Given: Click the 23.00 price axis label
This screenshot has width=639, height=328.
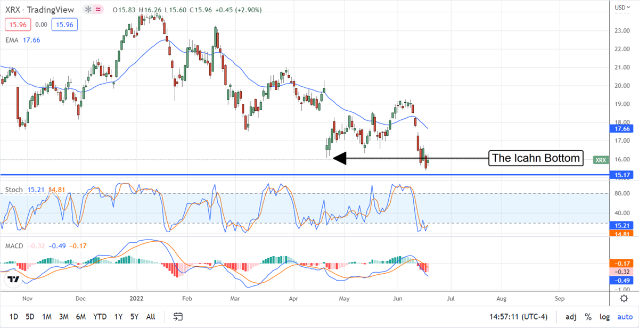Looking at the screenshot, I should (621, 30).
